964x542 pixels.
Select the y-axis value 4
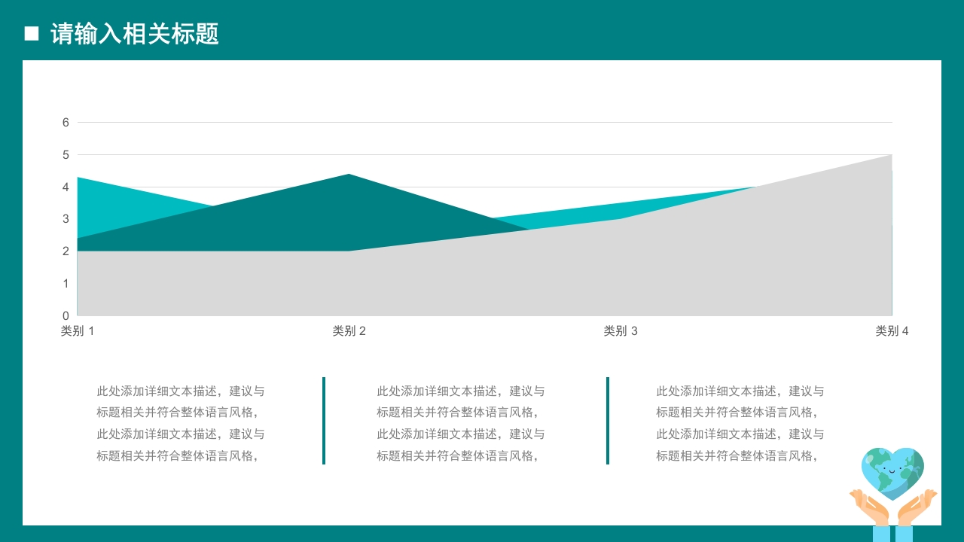(x=66, y=187)
